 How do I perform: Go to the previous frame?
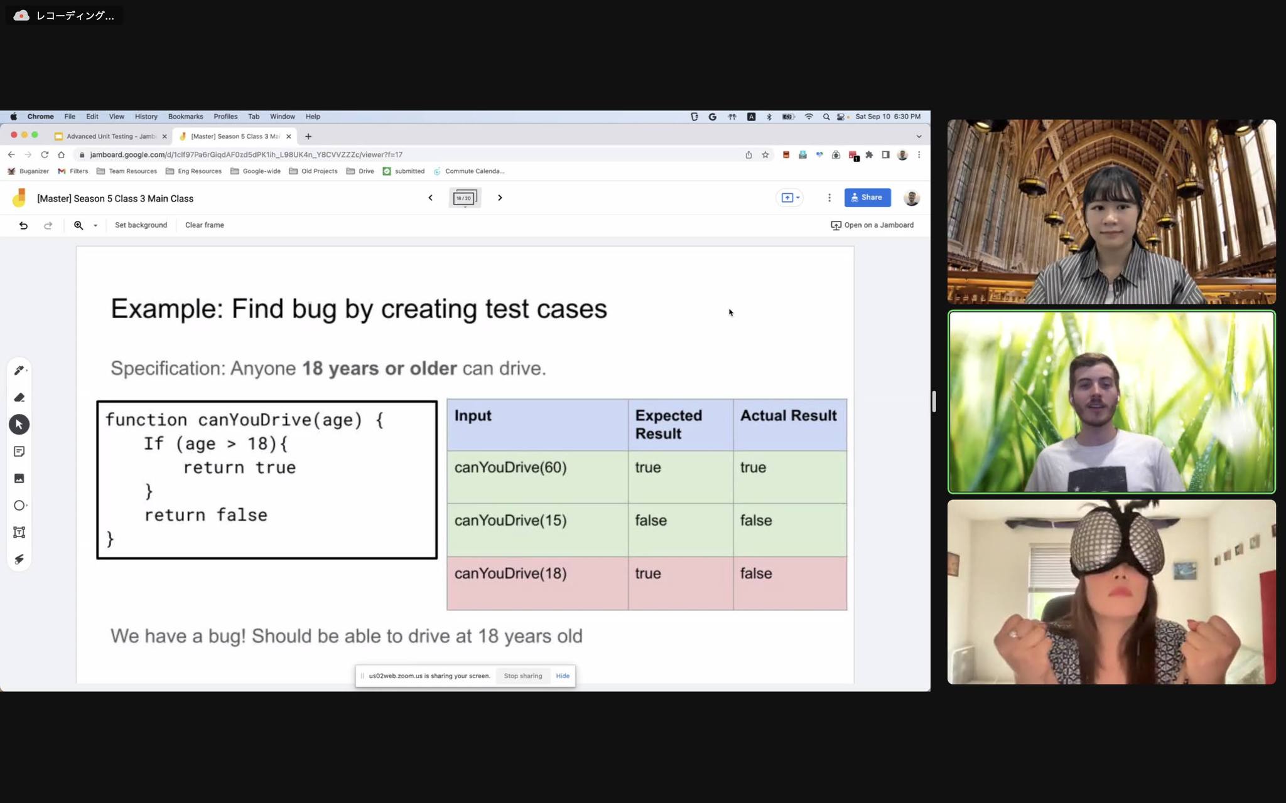430,198
